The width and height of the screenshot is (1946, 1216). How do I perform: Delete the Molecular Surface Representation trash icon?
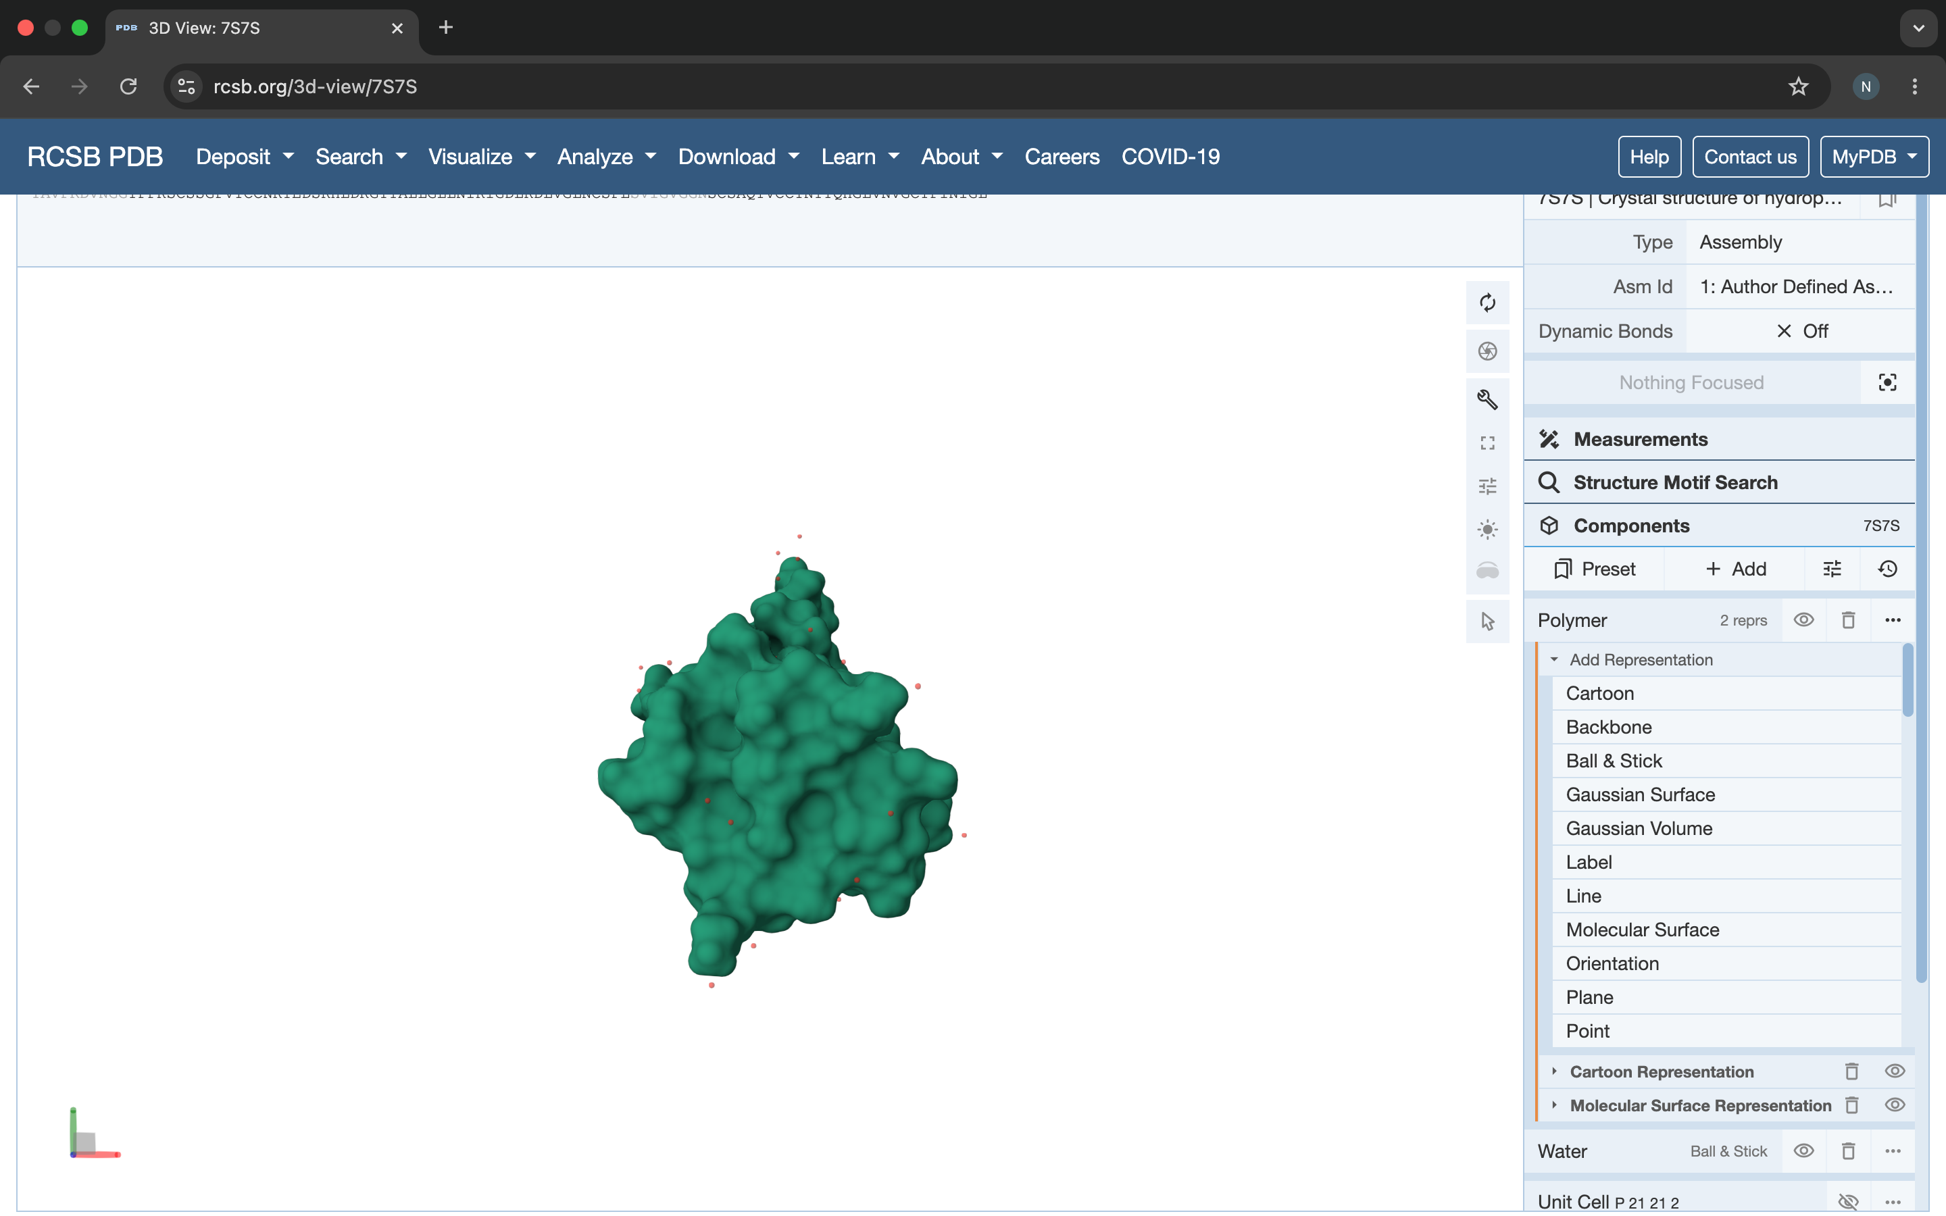[1851, 1105]
